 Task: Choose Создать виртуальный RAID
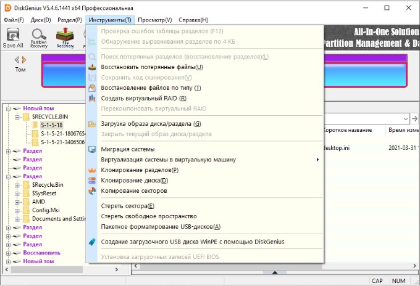point(143,98)
